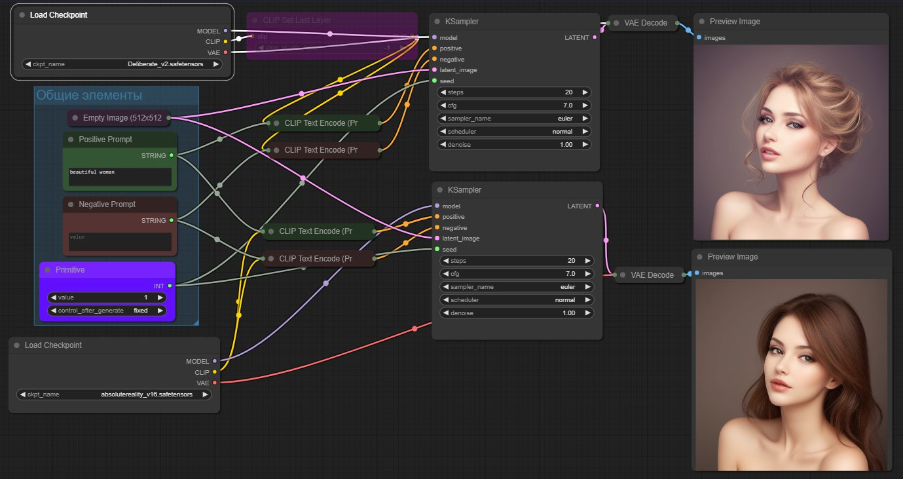
Task: Open the sampler_name dropdown showing euler
Action: point(513,118)
